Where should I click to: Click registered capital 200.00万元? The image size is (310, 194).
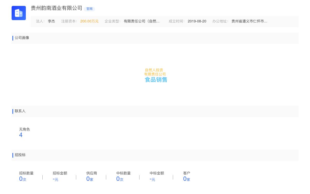(89, 21)
